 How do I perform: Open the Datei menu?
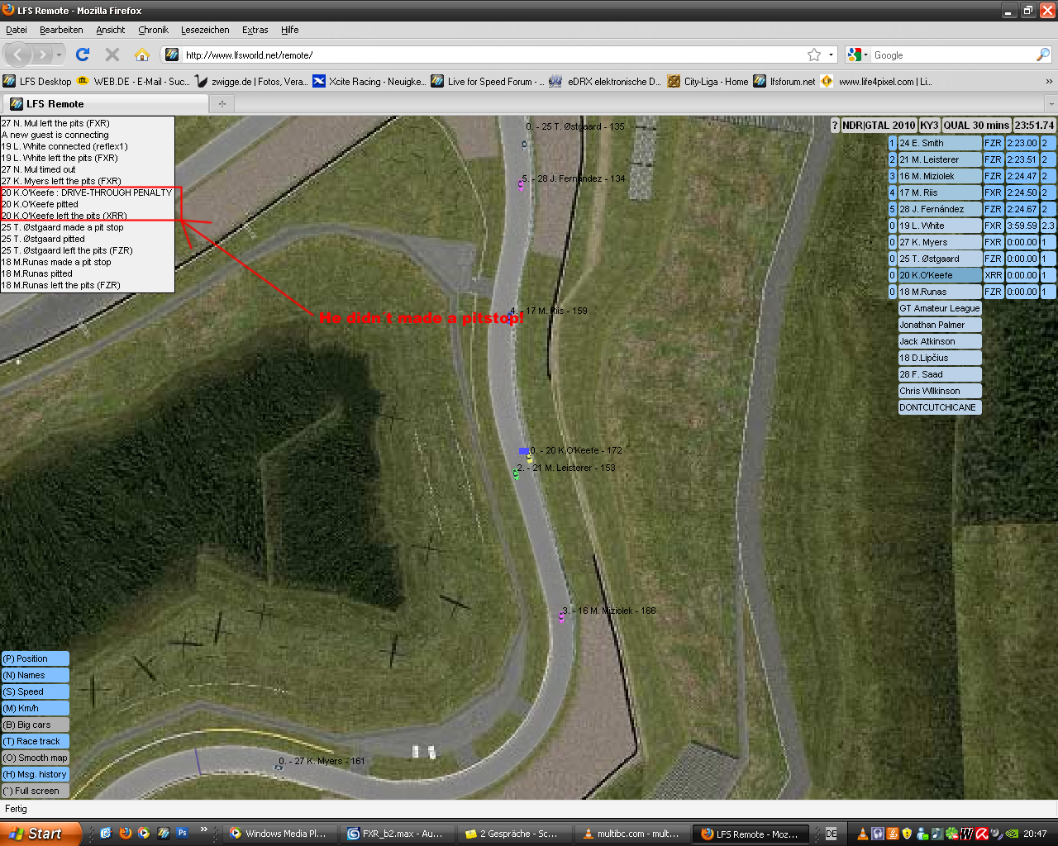[x=17, y=30]
